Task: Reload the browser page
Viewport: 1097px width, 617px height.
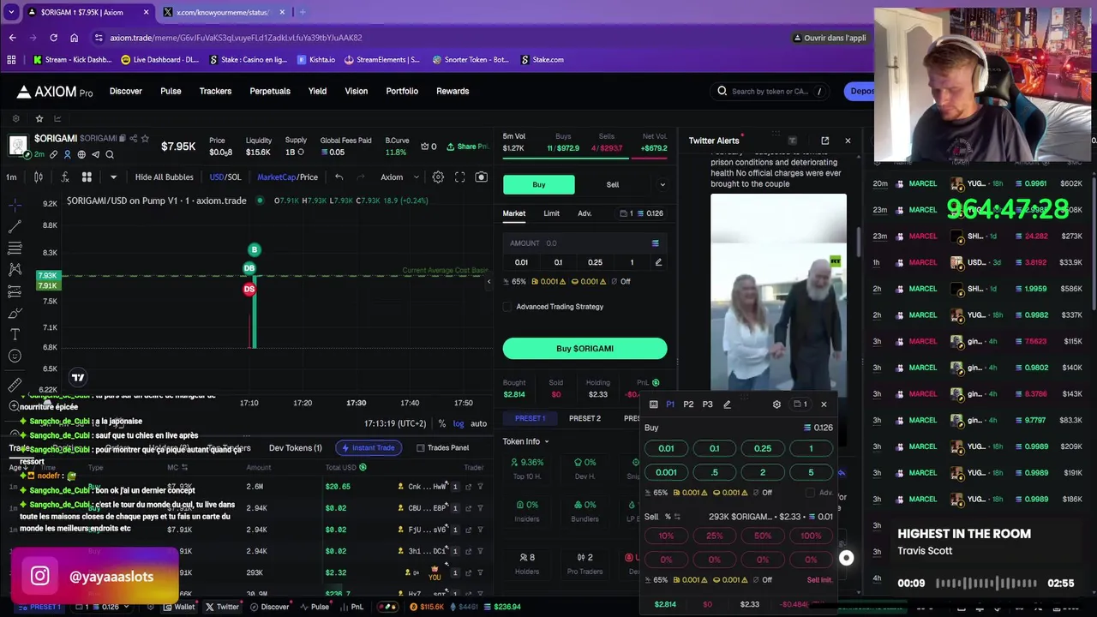Action: click(53, 38)
